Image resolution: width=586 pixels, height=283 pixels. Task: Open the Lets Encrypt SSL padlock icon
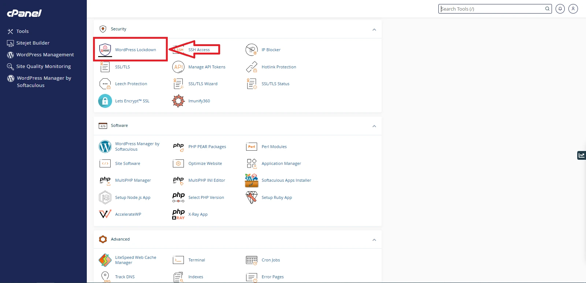[105, 101]
